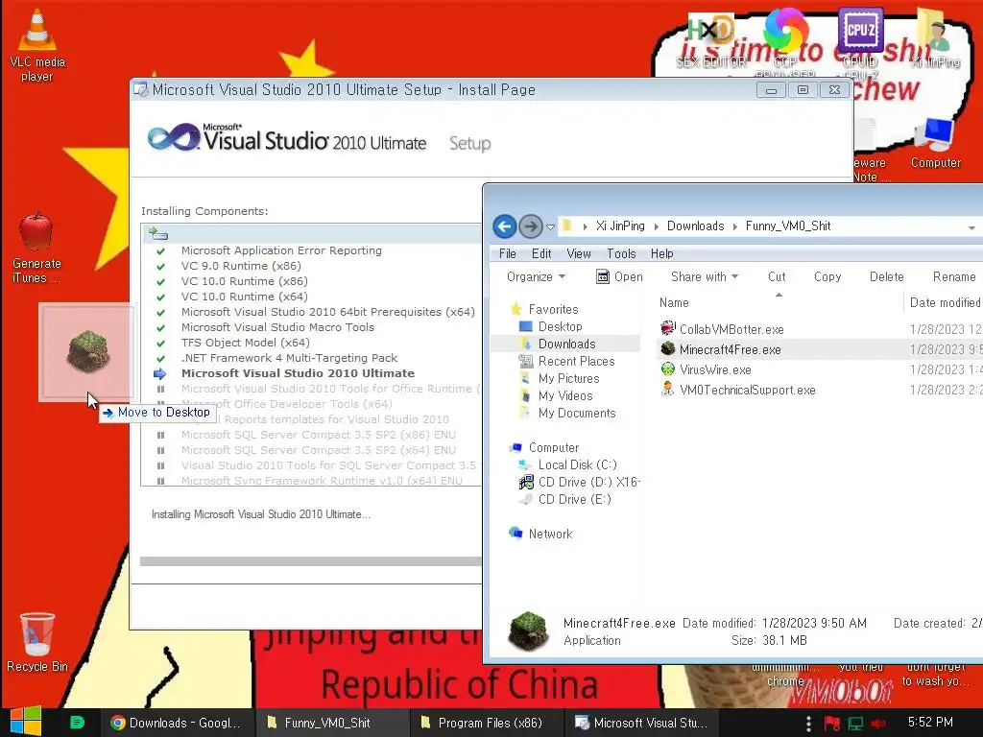Open Downloads - Google Chrome taskbar button

177,723
